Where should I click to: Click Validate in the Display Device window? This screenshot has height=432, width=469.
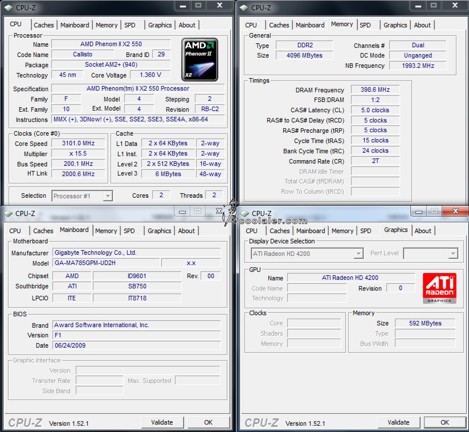click(399, 422)
